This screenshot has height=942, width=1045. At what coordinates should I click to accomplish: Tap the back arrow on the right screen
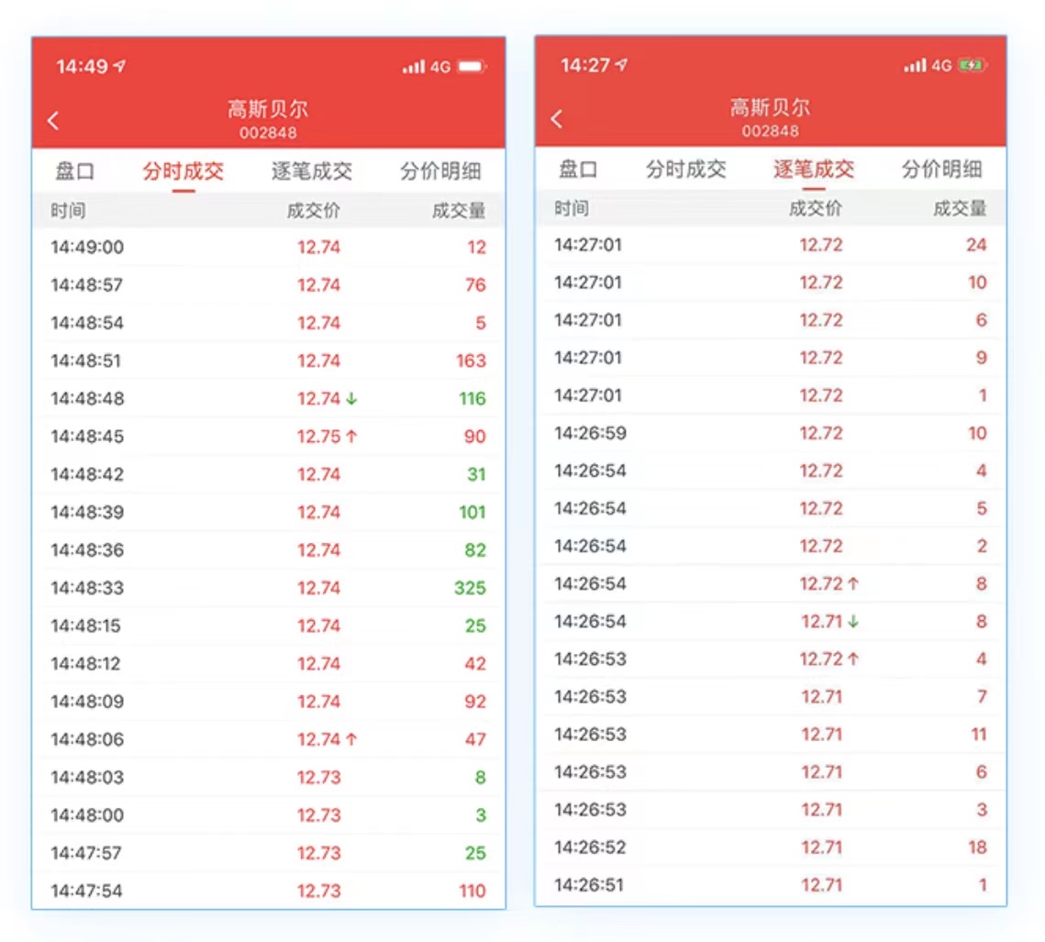(556, 120)
